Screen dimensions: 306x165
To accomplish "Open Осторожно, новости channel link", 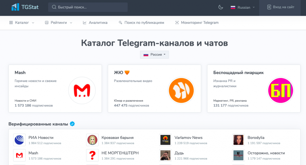I will tap(266, 153).
